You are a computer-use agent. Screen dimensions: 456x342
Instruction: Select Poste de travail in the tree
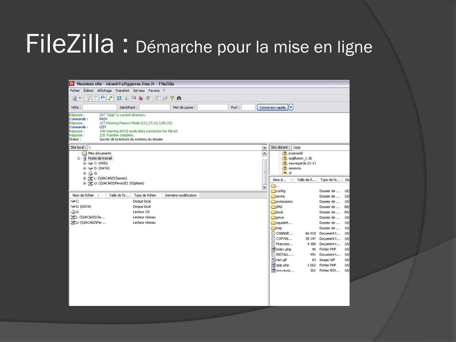click(x=100, y=158)
